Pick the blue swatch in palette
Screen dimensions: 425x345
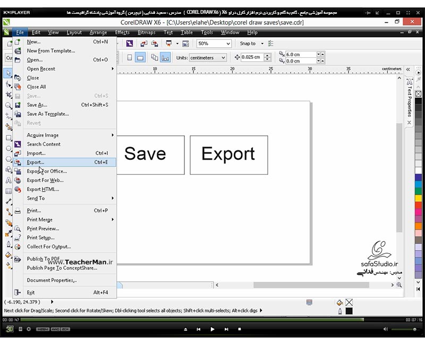click(418, 178)
